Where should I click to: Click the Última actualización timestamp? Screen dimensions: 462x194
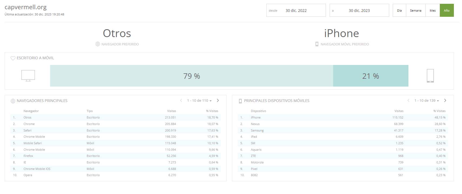click(34, 14)
